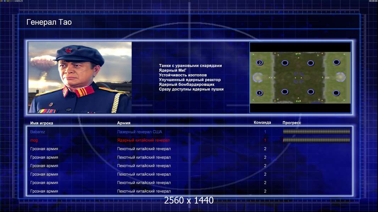Select 'Улучшенный ядерный реактор' ability line
378x212 pixels.
pyautogui.click(x=190, y=80)
